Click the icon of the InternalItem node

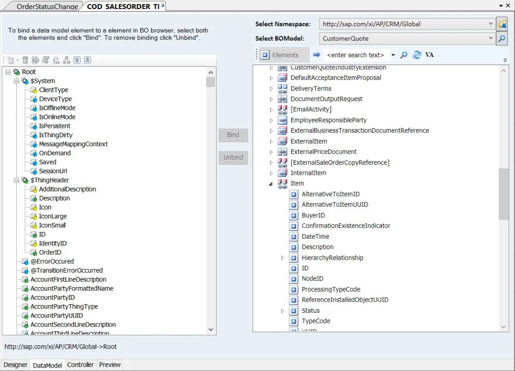282,173
